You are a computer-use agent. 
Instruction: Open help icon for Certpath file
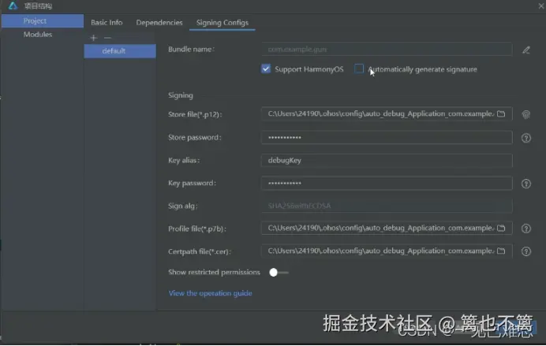pyautogui.click(x=525, y=251)
